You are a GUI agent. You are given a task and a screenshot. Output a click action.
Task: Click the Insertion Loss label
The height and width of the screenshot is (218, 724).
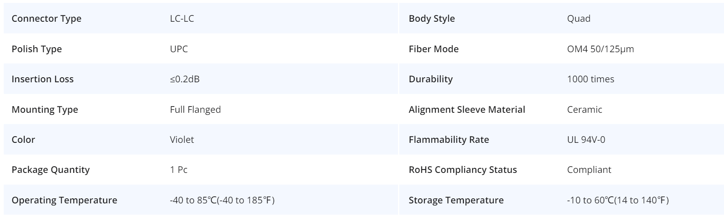pyautogui.click(x=42, y=79)
